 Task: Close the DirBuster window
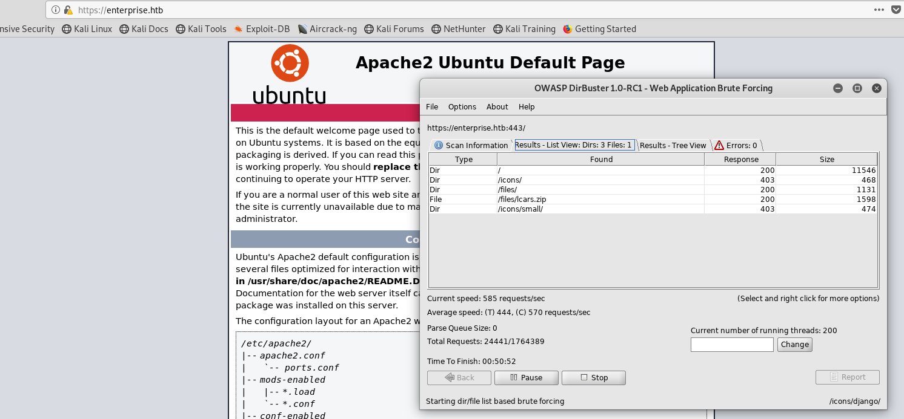pos(877,88)
